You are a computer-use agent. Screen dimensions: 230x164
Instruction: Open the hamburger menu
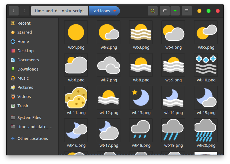pyautogui.click(x=187, y=11)
